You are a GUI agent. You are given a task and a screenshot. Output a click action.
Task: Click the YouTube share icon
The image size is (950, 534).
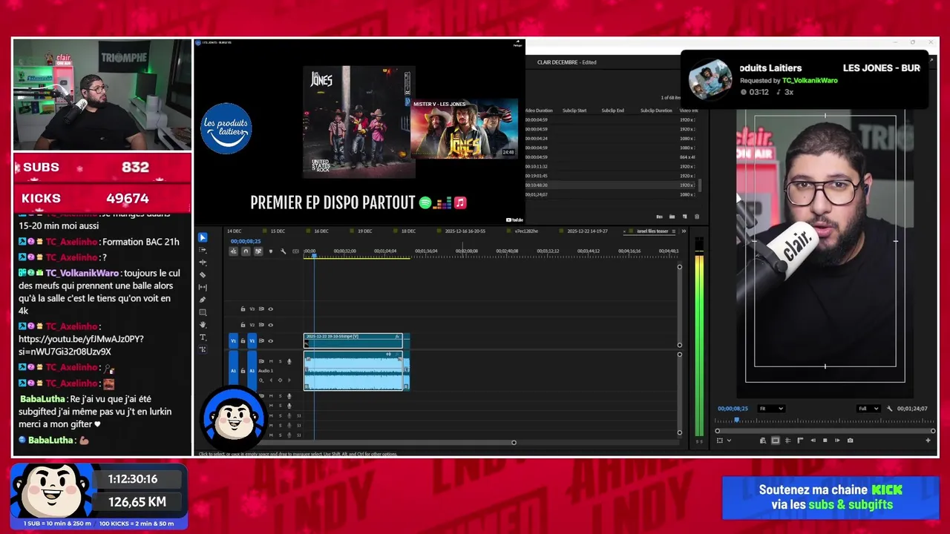517,44
